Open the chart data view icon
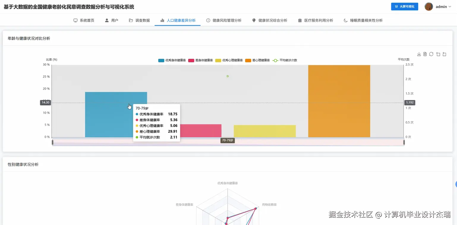Image resolution: width=457 pixels, height=225 pixels. [x=425, y=54]
